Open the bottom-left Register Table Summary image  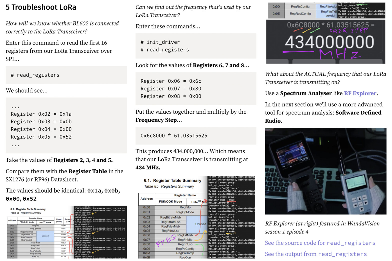coord(66,232)
